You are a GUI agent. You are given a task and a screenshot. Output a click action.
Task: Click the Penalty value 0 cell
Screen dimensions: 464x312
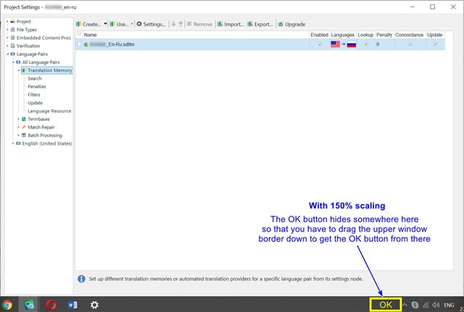[384, 44]
